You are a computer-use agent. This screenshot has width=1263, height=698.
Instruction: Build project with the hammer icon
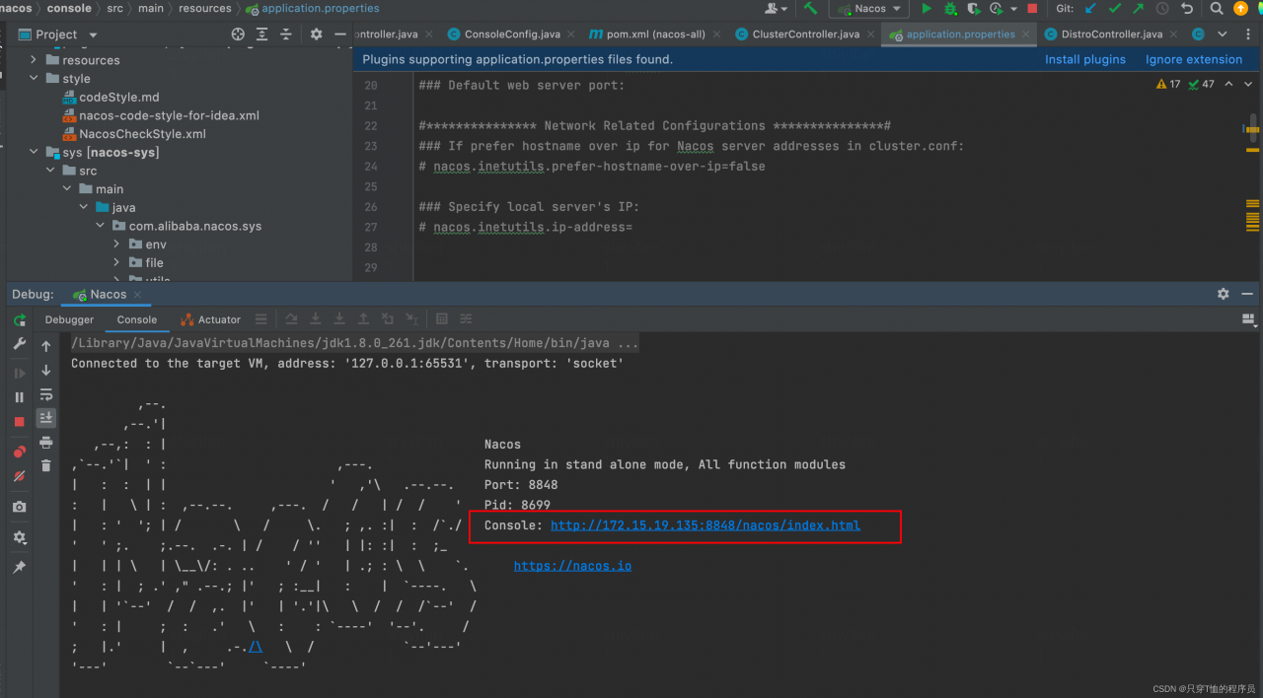(810, 9)
